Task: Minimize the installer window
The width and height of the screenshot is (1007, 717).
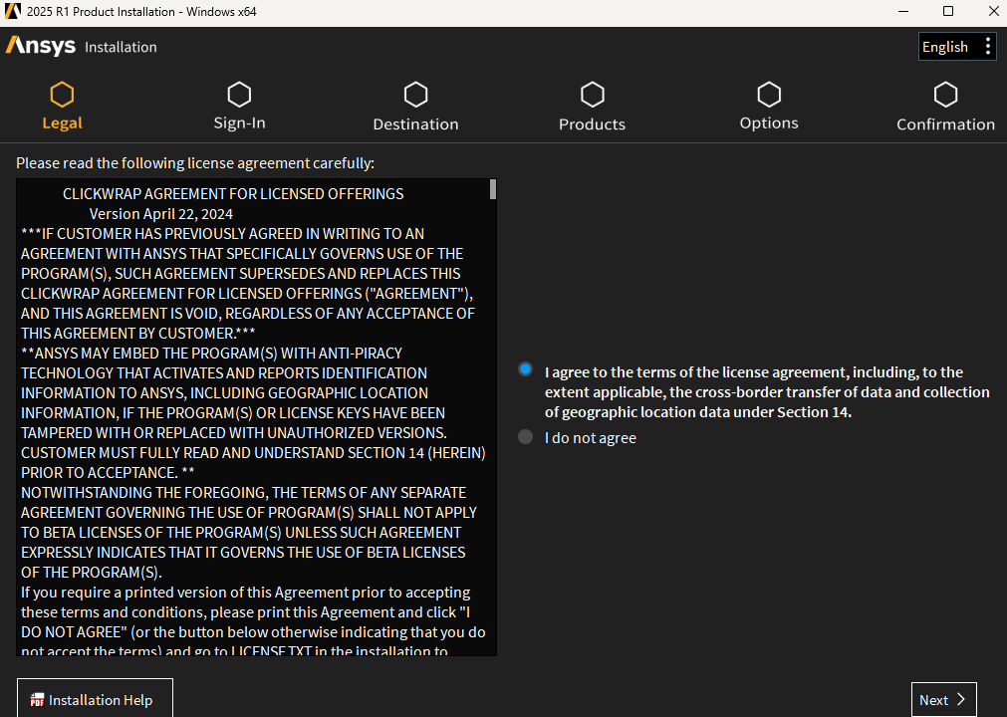Action: [903, 12]
